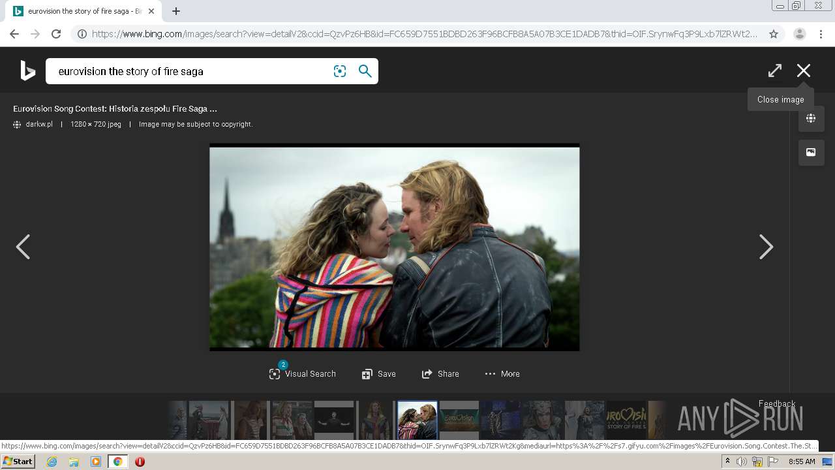Image resolution: width=835 pixels, height=470 pixels.
Task: Select the blue stage scene thumbnail
Action: tap(501, 420)
